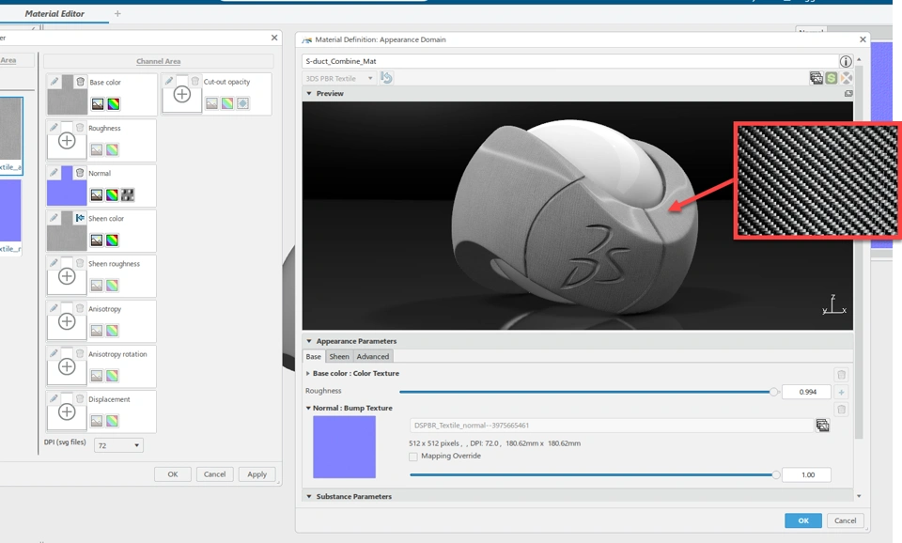Select the Material Editor tab

click(54, 13)
